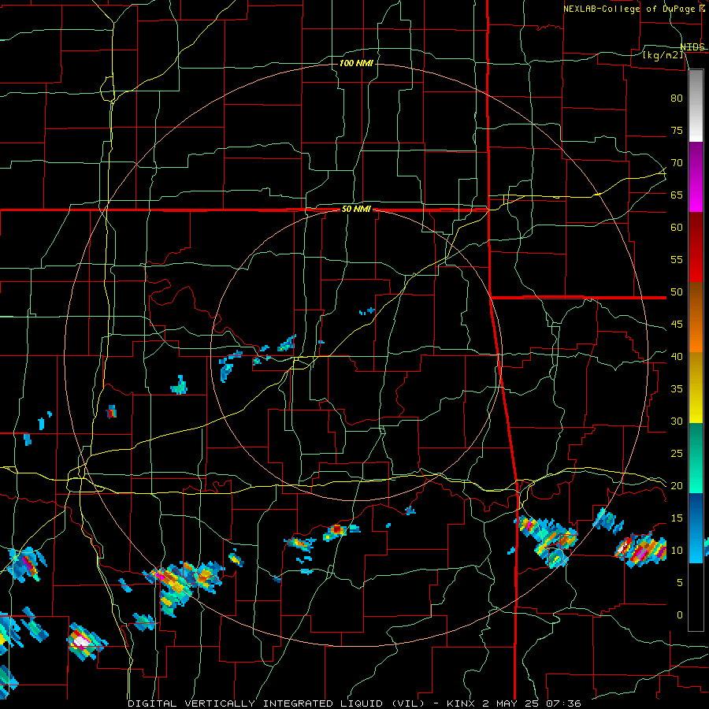Click the 50 NMI range ring label
709x709 pixels.
click(x=356, y=209)
